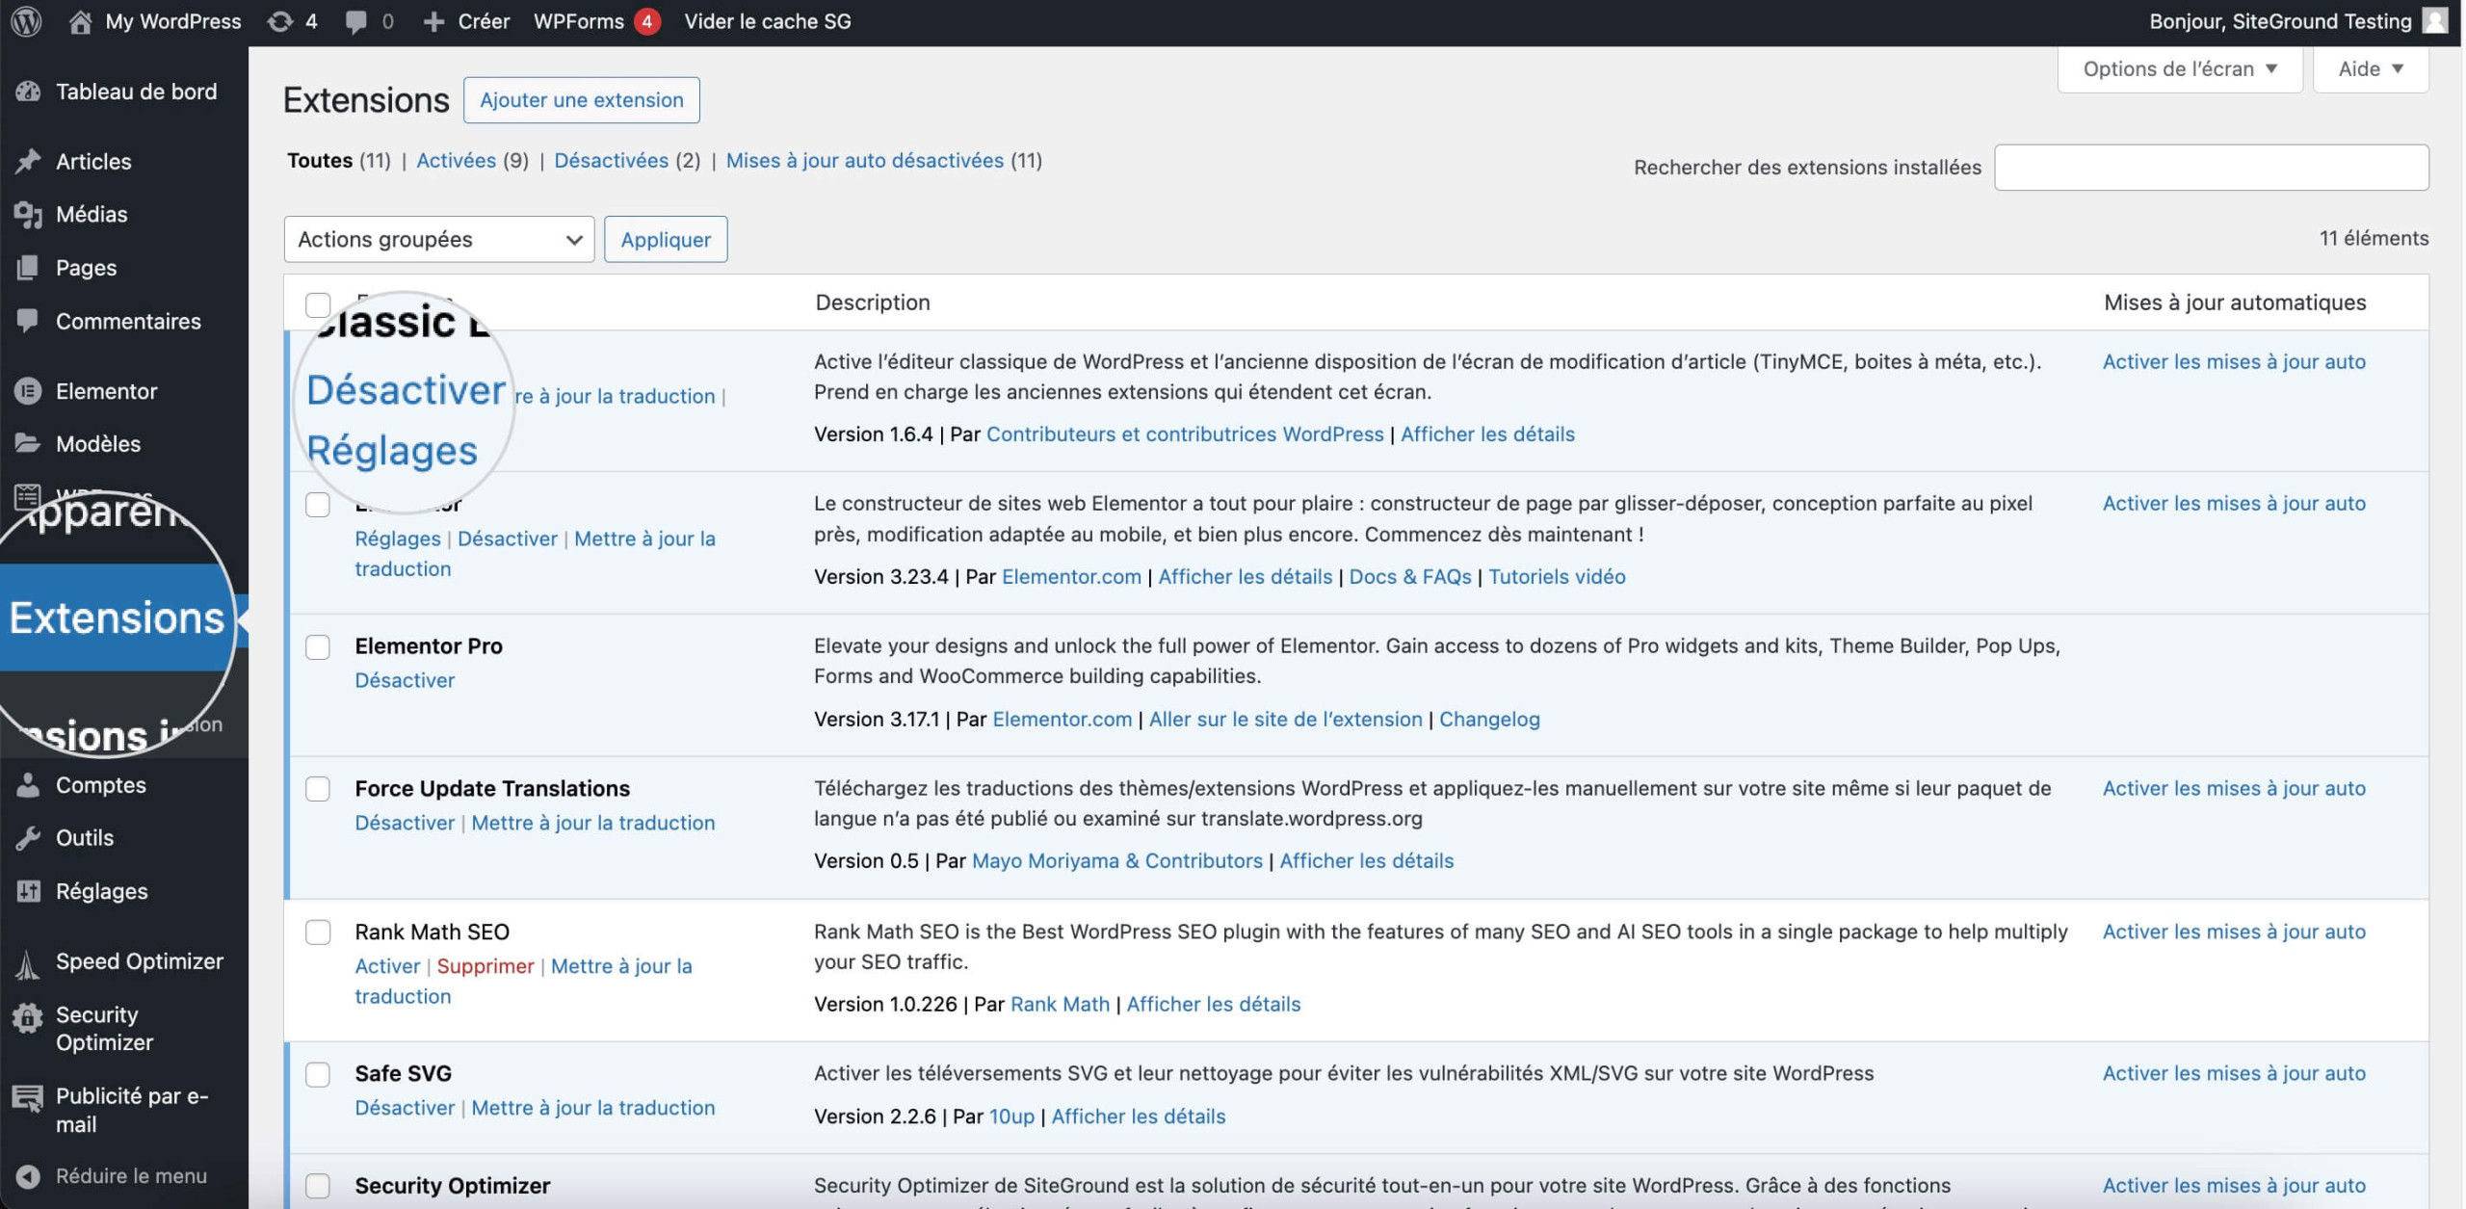The height and width of the screenshot is (1209, 2466).
Task: Deactivate Safe SVG plugin
Action: point(405,1108)
